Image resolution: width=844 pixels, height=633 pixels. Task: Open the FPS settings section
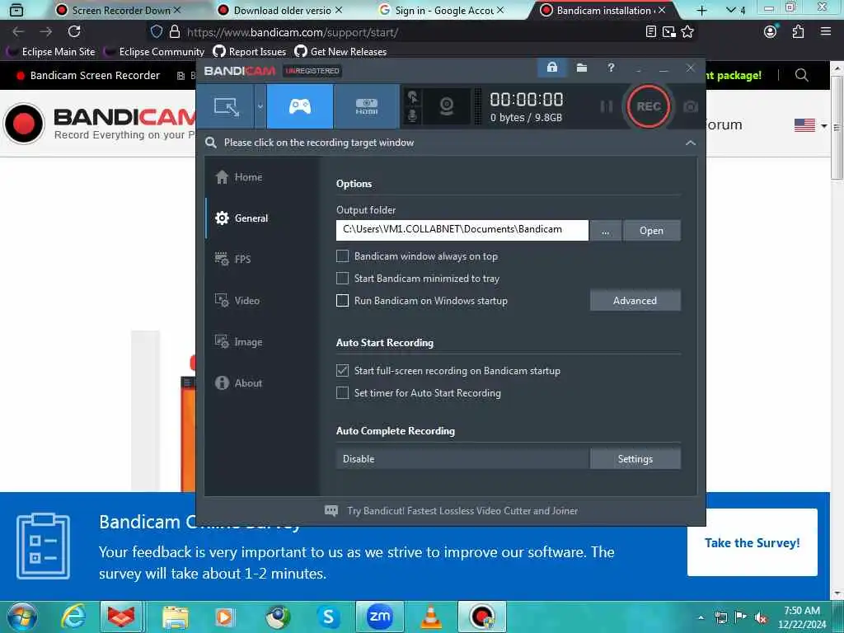pyautogui.click(x=232, y=260)
